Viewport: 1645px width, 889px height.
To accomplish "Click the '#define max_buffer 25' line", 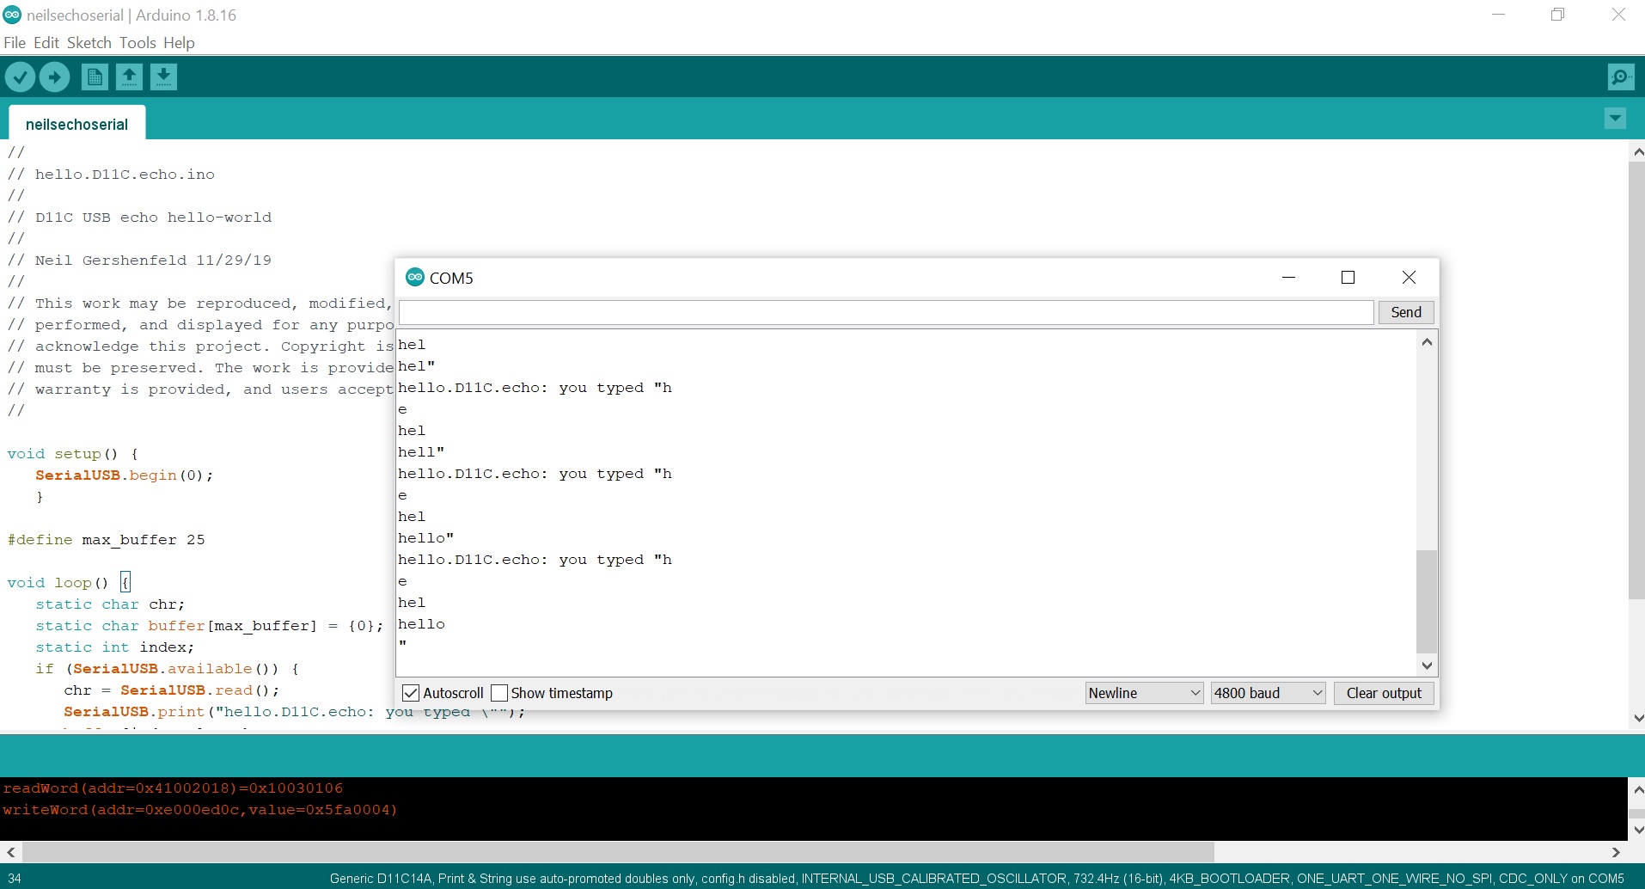I will coord(107,540).
